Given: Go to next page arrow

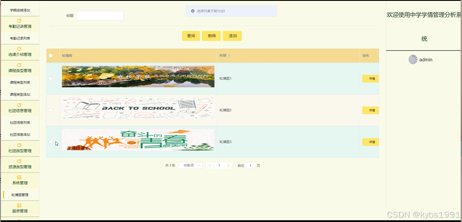Looking at the screenshot, I should (x=228, y=166).
